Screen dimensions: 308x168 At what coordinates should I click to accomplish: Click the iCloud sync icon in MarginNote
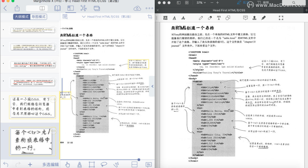pos(137,9)
